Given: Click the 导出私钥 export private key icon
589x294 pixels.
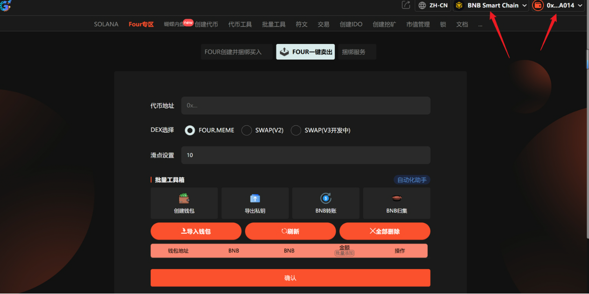Looking at the screenshot, I should [x=255, y=198].
